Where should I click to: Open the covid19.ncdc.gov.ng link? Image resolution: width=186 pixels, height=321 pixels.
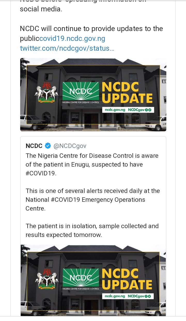click(72, 39)
